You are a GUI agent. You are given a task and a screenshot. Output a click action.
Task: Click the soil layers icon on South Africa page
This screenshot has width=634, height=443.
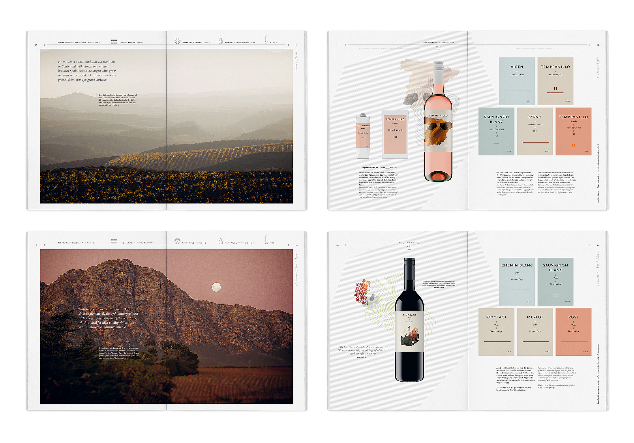tap(114, 242)
